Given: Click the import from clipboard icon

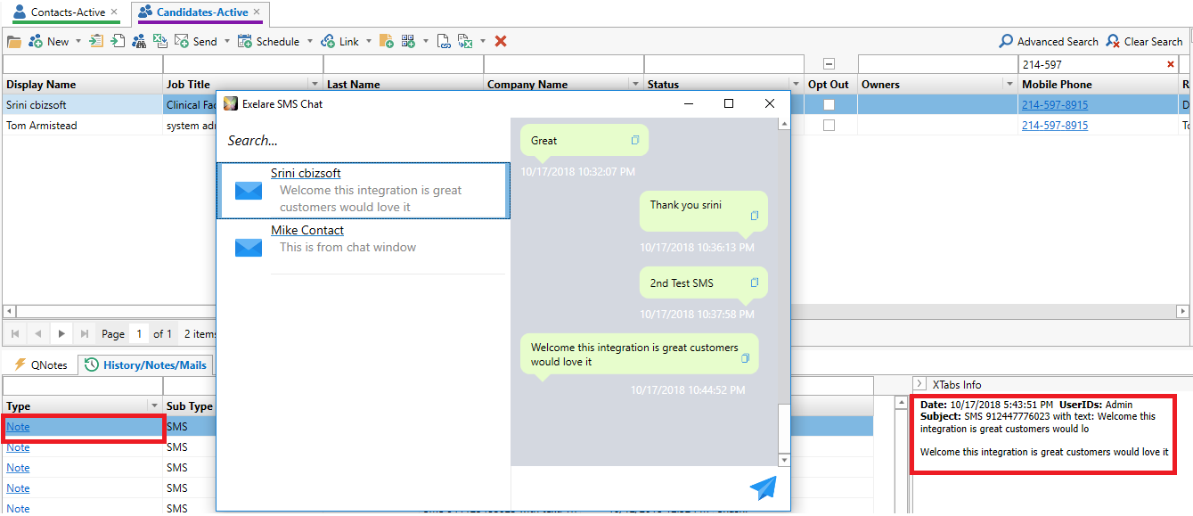Looking at the screenshot, I should [96, 41].
